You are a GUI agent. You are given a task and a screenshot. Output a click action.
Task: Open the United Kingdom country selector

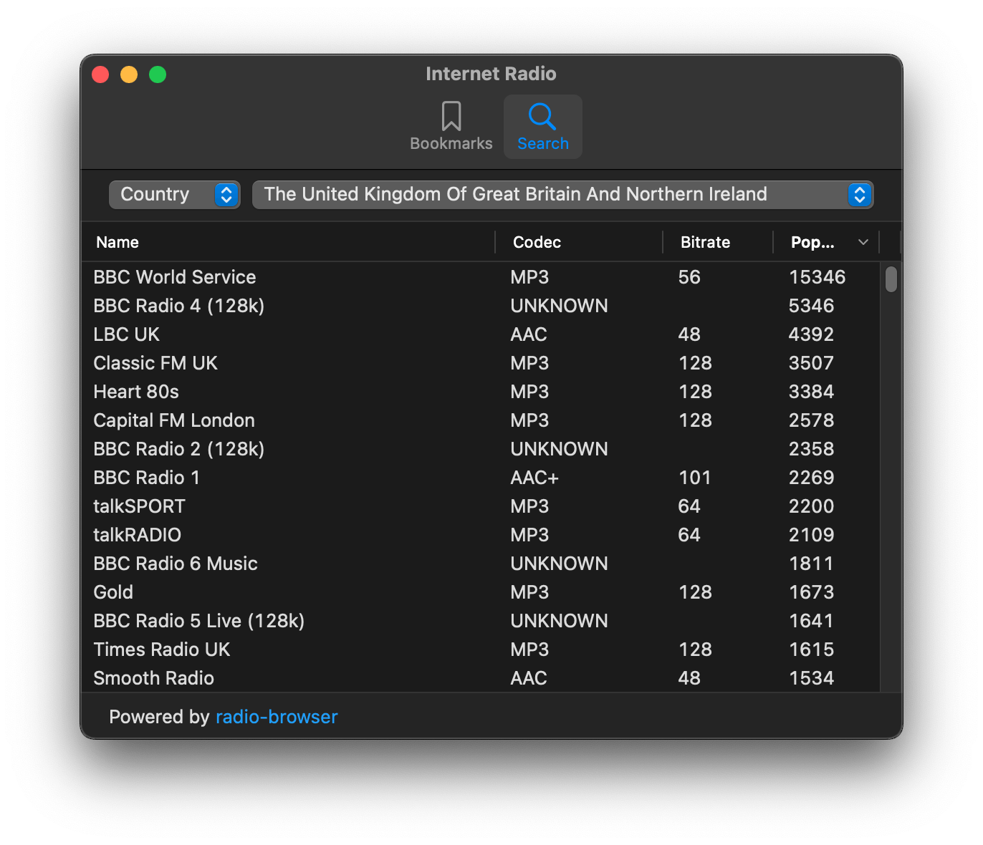(x=562, y=195)
